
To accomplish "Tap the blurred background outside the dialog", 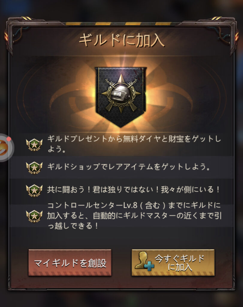I will point(121,8).
